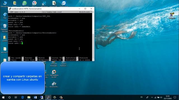Click the 'path = /media/zamadmin/compartir/SRV_SQL' line
The width and height of the screenshot is (179, 100).
pyautogui.click(x=29, y=16)
